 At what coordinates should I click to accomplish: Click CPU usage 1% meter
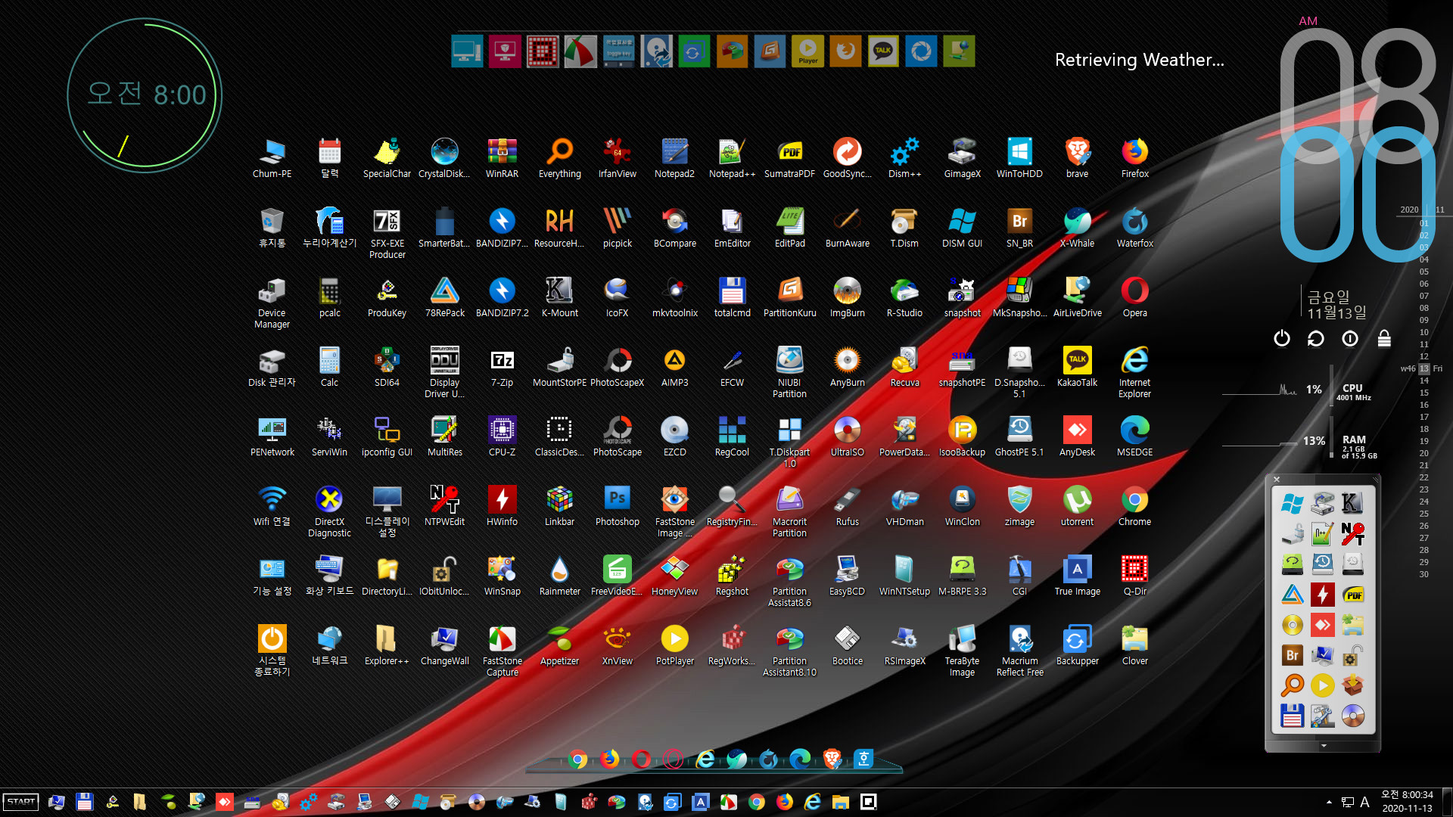[x=1314, y=390]
